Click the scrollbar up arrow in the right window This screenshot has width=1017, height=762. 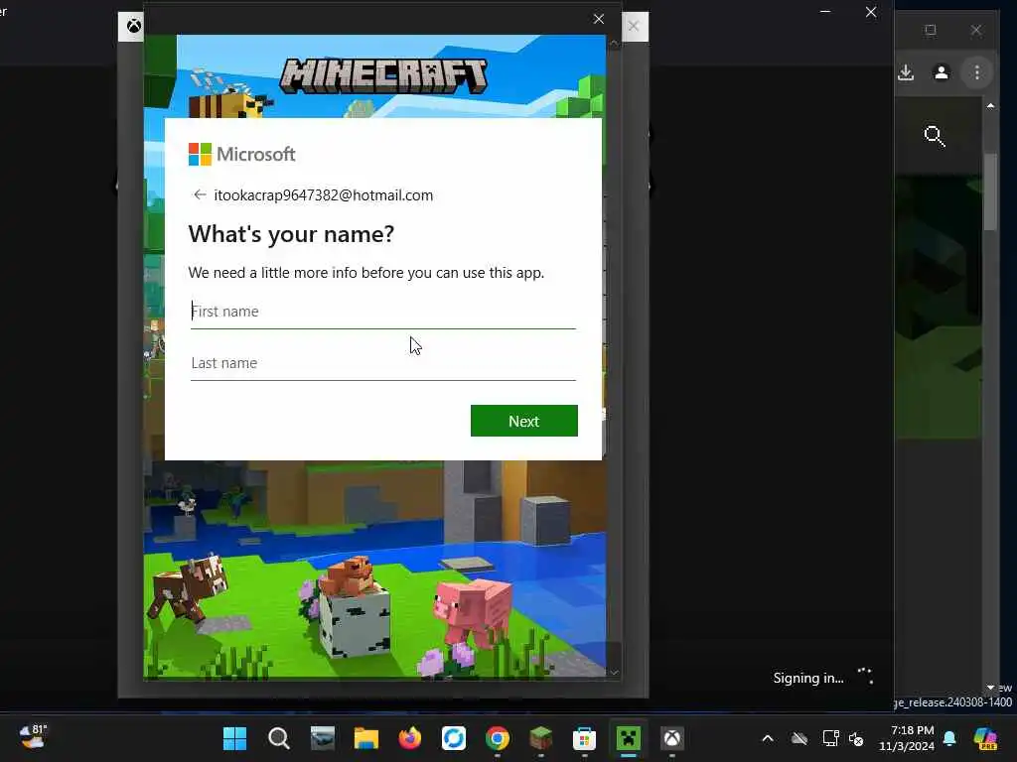(990, 105)
